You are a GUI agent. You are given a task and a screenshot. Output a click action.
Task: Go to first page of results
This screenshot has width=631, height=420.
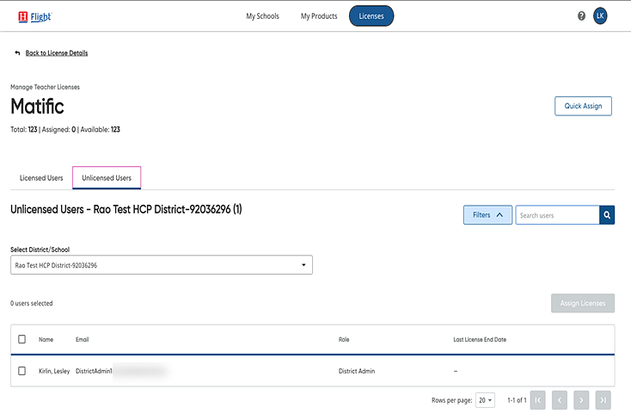coord(537,400)
